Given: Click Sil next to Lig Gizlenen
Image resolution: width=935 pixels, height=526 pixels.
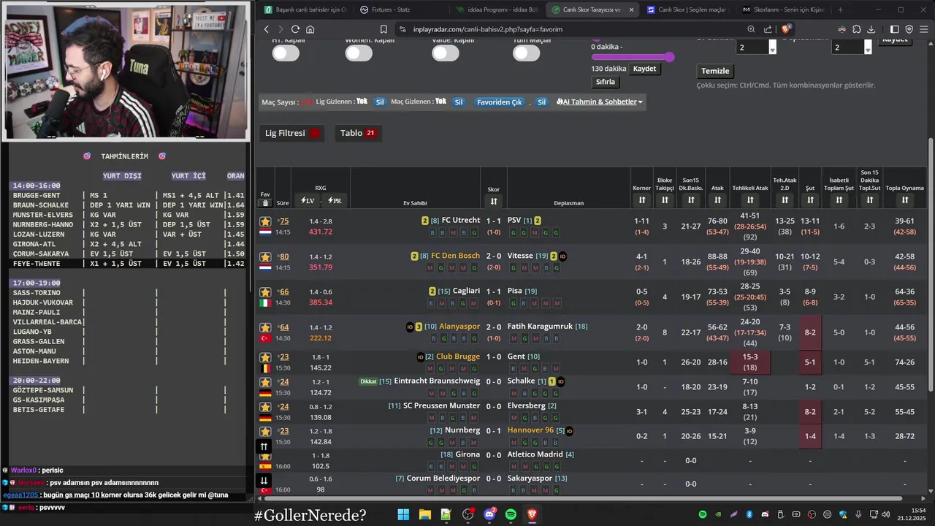Looking at the screenshot, I should point(380,102).
